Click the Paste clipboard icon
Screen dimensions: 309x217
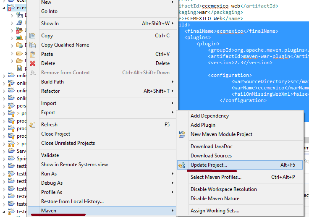coord(32,54)
